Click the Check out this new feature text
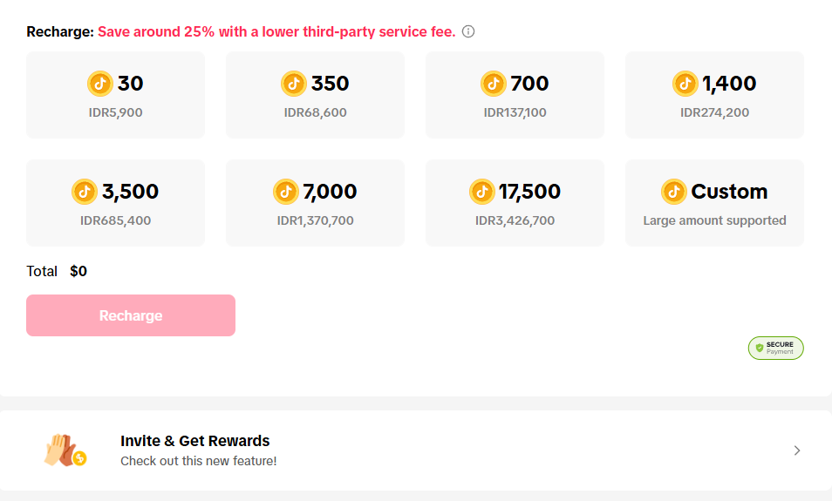 click(x=199, y=461)
